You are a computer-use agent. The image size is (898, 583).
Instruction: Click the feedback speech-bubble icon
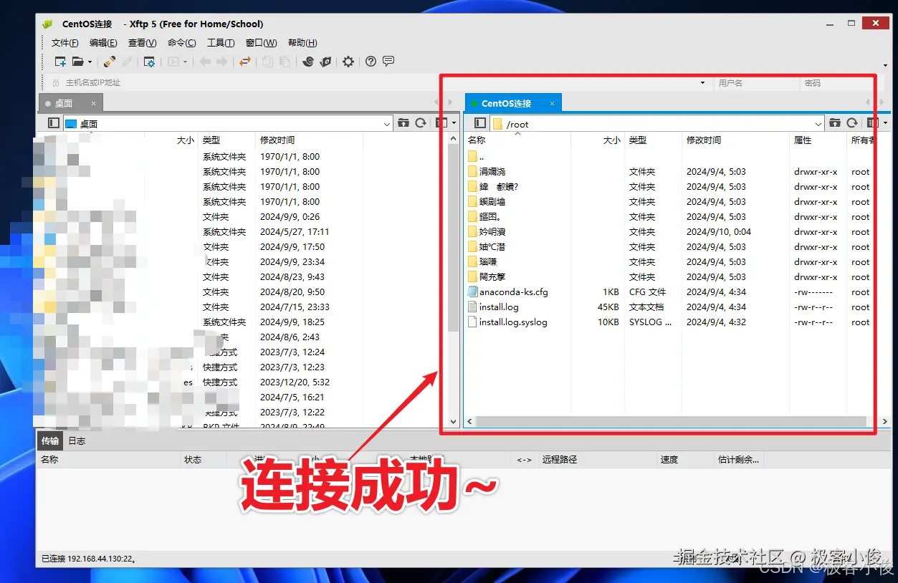pos(388,62)
